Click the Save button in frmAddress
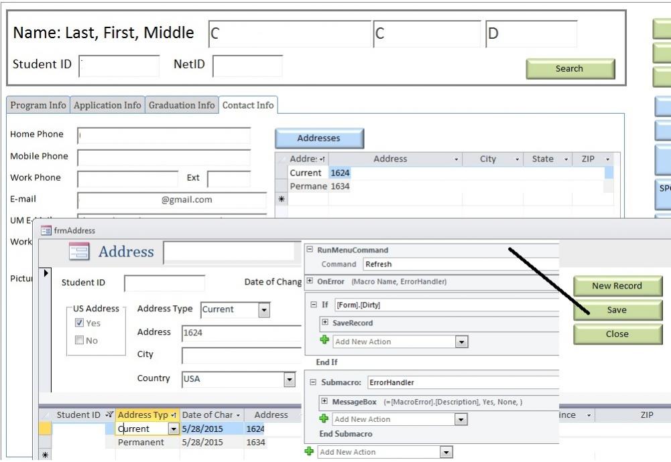 point(617,310)
